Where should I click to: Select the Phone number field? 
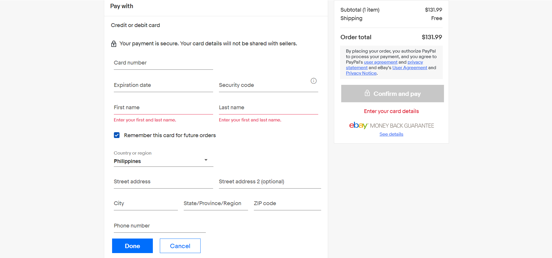[160, 226]
